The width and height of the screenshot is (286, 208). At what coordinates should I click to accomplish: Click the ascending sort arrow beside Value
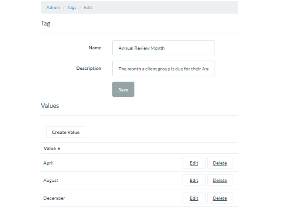(59, 148)
